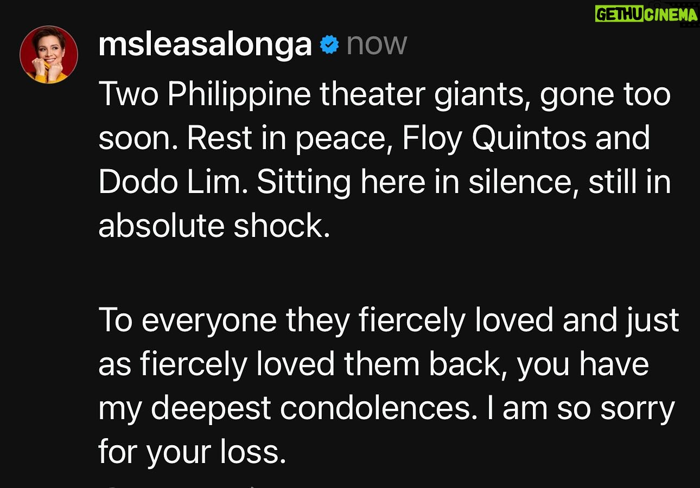This screenshot has height=488, width=700.
Task: Click the blue verified badge
Action: [x=329, y=45]
